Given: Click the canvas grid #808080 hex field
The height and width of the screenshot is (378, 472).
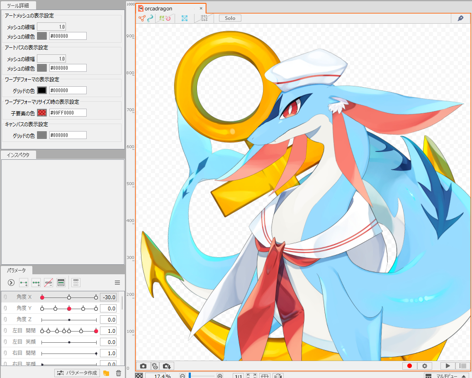Looking at the screenshot, I should (68, 135).
